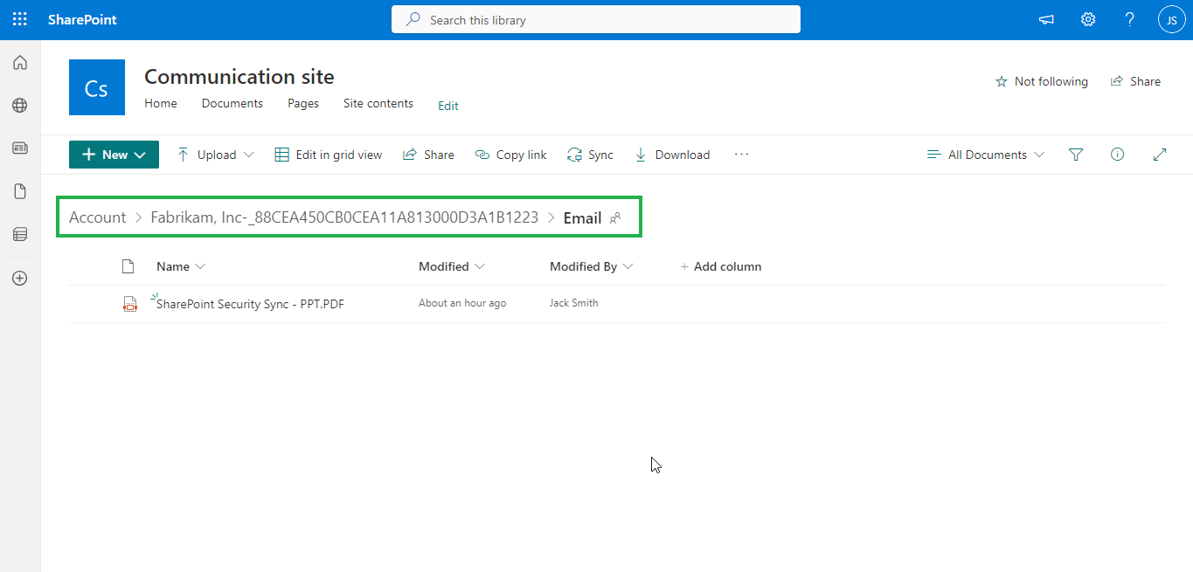Click the Create plus icon in the sidebar

[x=19, y=278]
